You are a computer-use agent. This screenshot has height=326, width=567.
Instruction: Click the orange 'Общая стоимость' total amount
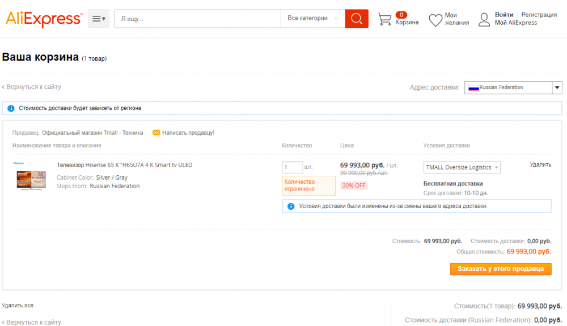[528, 252]
